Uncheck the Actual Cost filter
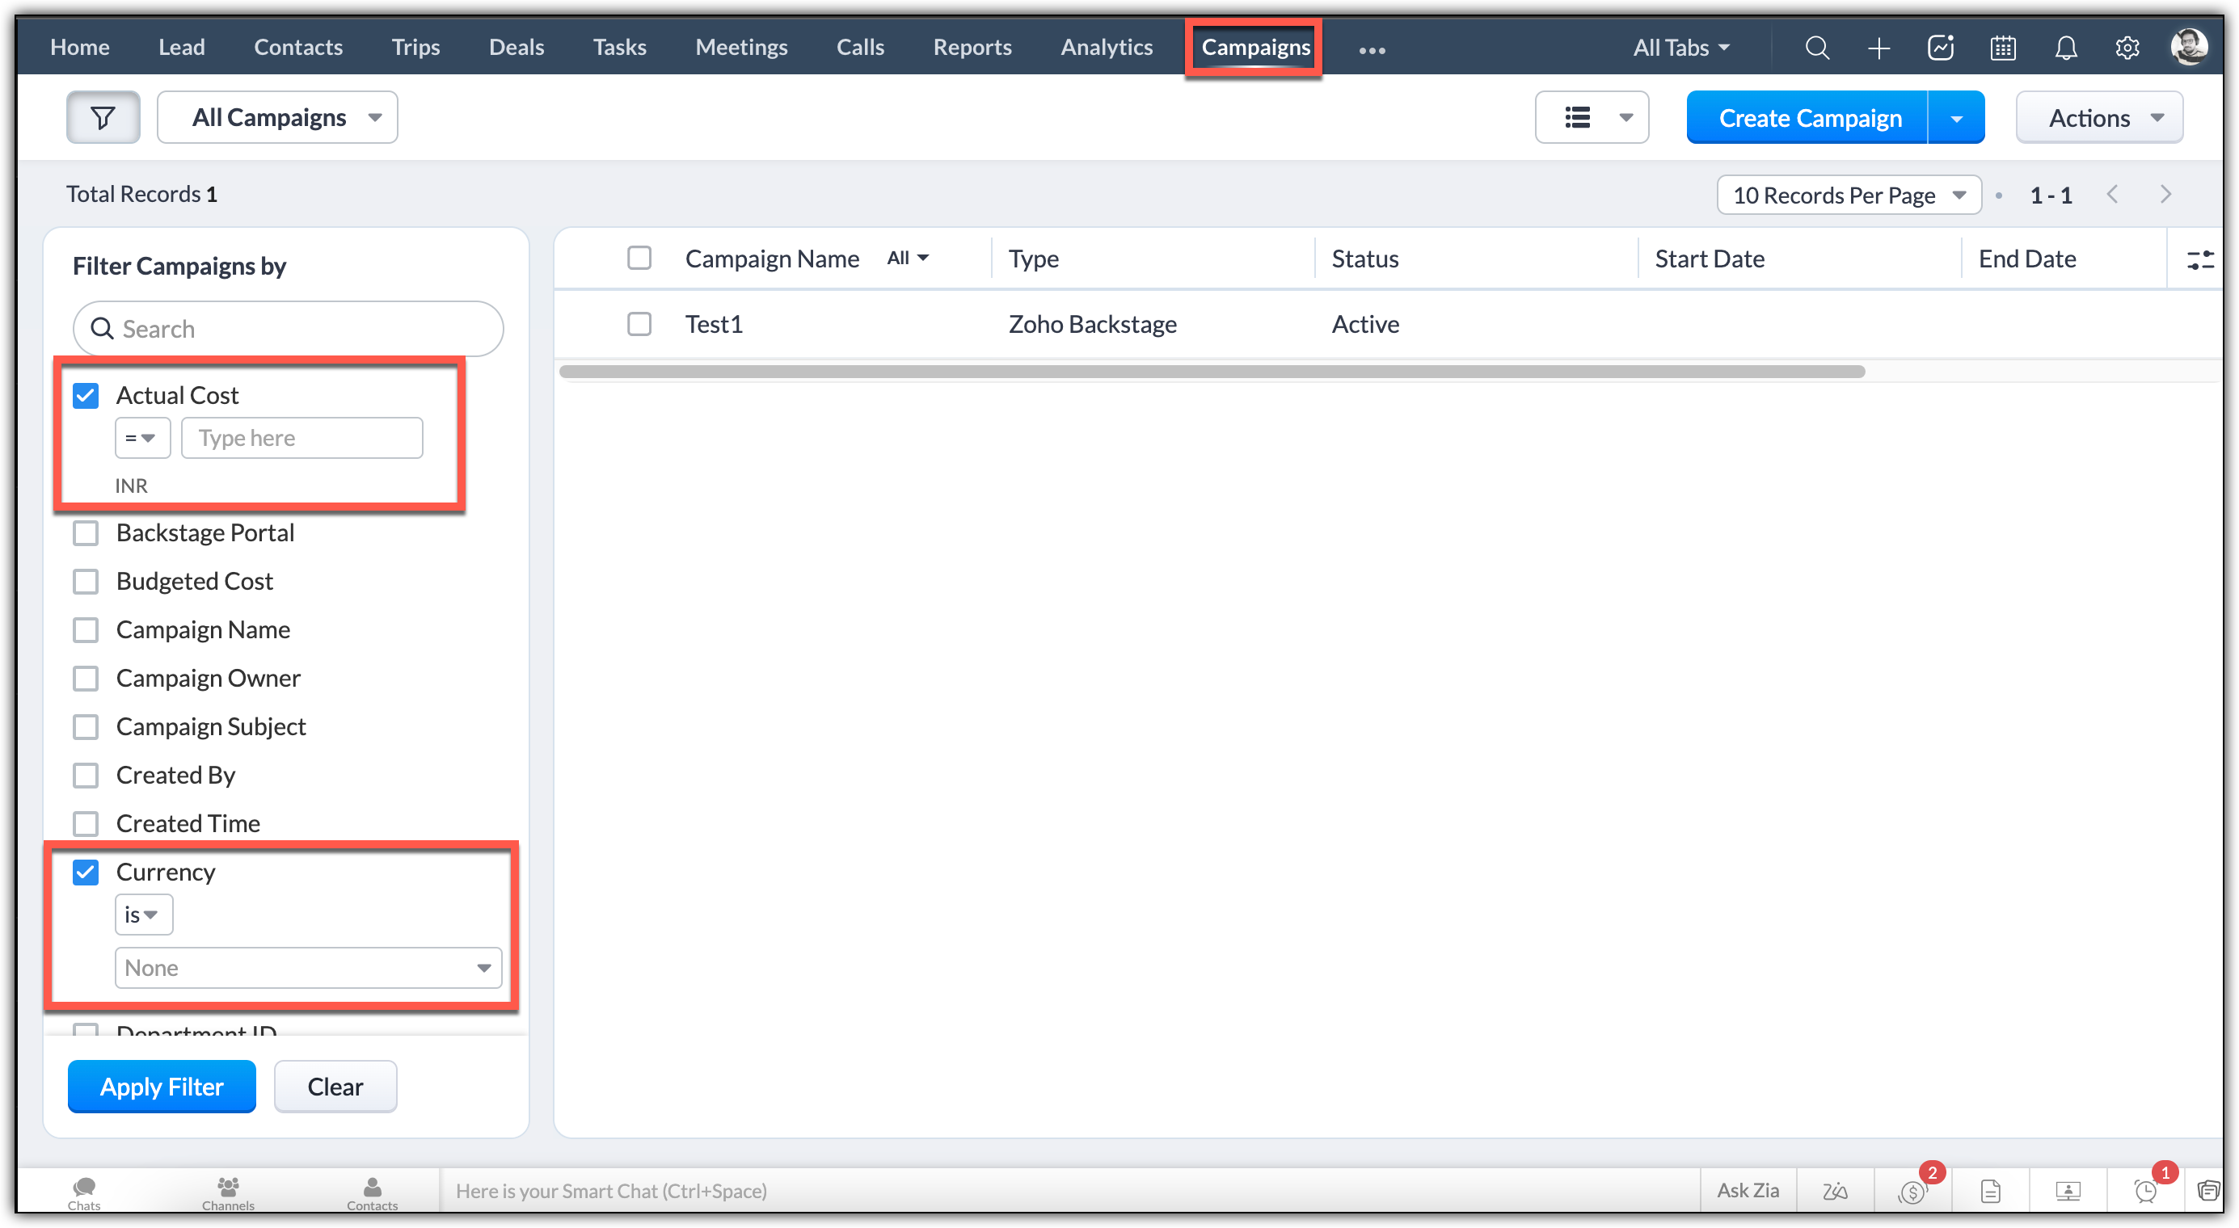Viewport: 2239px width, 1228px height. click(86, 396)
